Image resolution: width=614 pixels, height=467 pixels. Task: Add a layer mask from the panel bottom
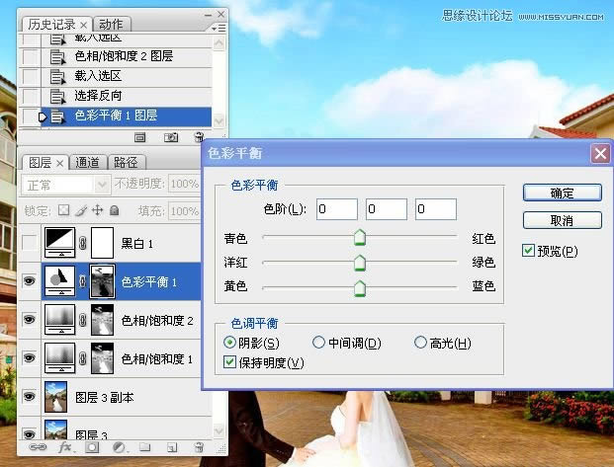(x=93, y=448)
